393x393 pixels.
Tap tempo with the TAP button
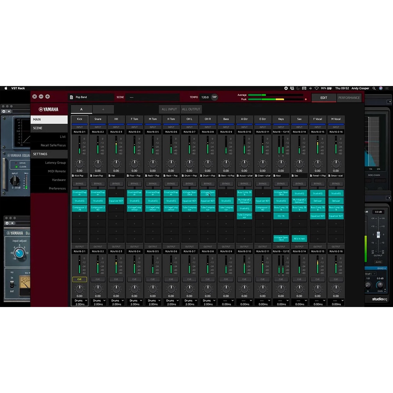[x=214, y=97]
